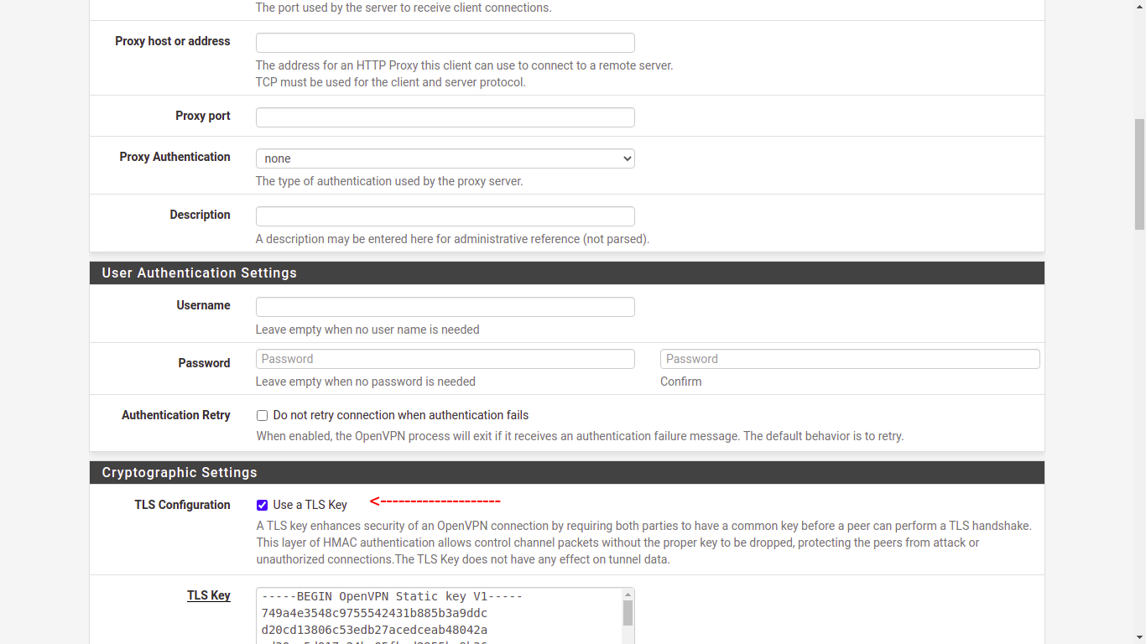Click the Proxy Authentication label text
Viewport: 1146px width, 644px height.
[x=175, y=157]
